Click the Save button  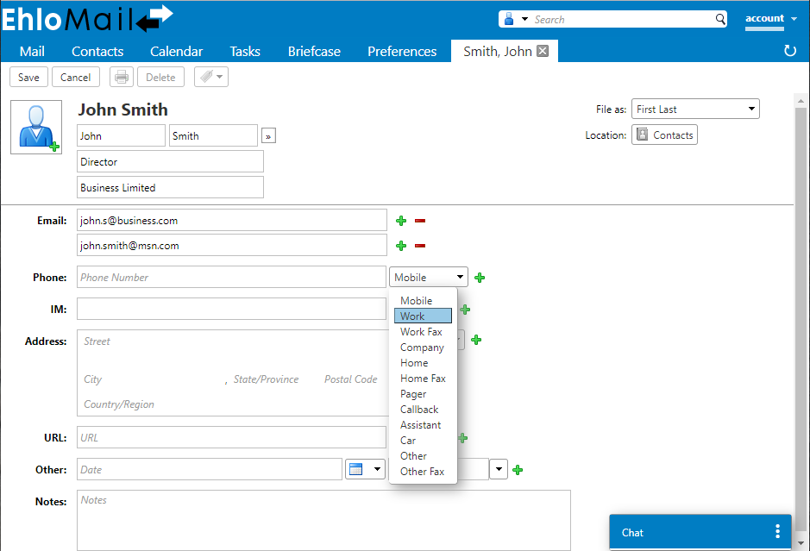point(28,77)
